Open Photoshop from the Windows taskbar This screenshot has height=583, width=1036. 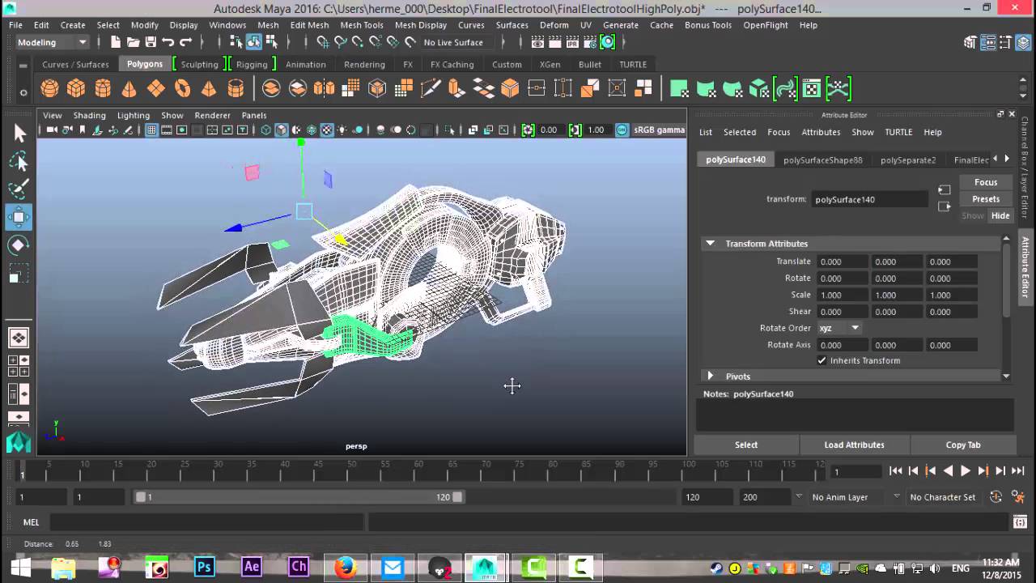coord(204,567)
